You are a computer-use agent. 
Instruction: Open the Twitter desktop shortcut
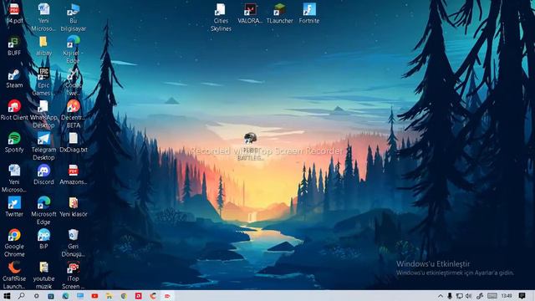pyautogui.click(x=14, y=207)
